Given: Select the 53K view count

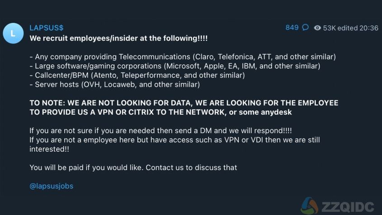Looking at the screenshot, I should click(330, 28).
